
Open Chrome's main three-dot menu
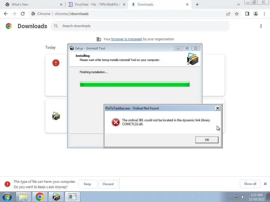tap(264, 14)
